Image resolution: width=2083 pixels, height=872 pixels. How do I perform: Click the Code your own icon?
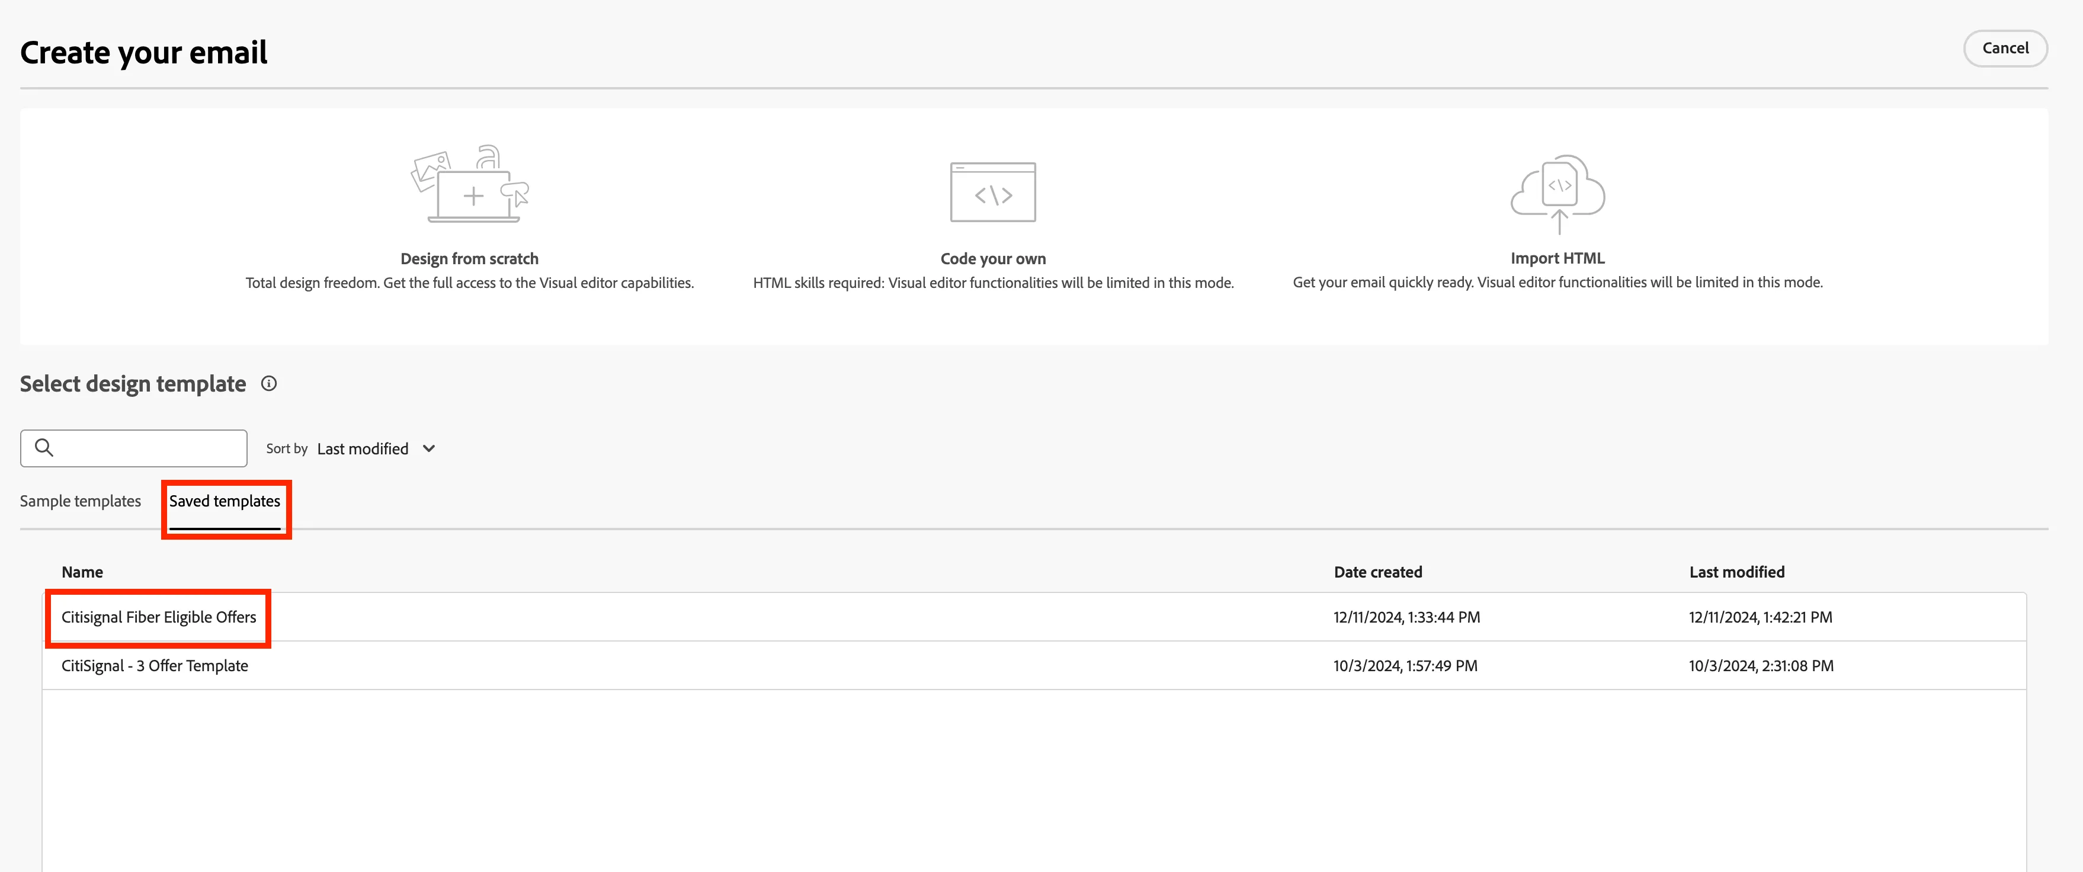(x=993, y=193)
